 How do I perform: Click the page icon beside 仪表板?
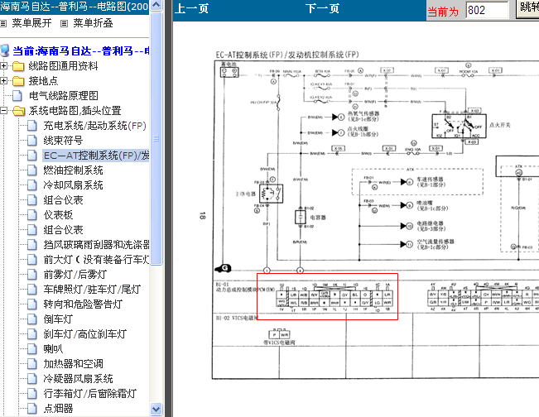click(x=32, y=215)
